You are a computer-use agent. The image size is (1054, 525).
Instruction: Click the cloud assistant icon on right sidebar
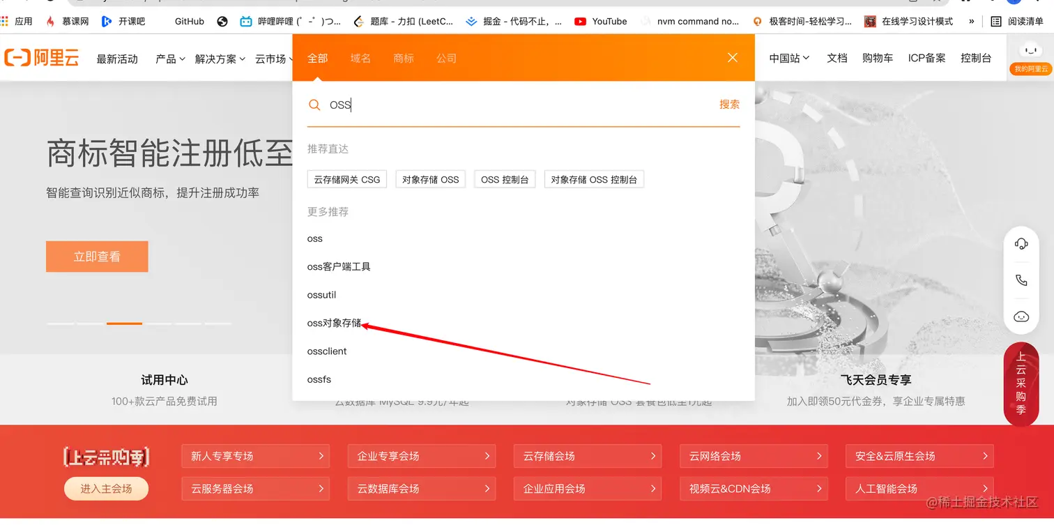1021,317
